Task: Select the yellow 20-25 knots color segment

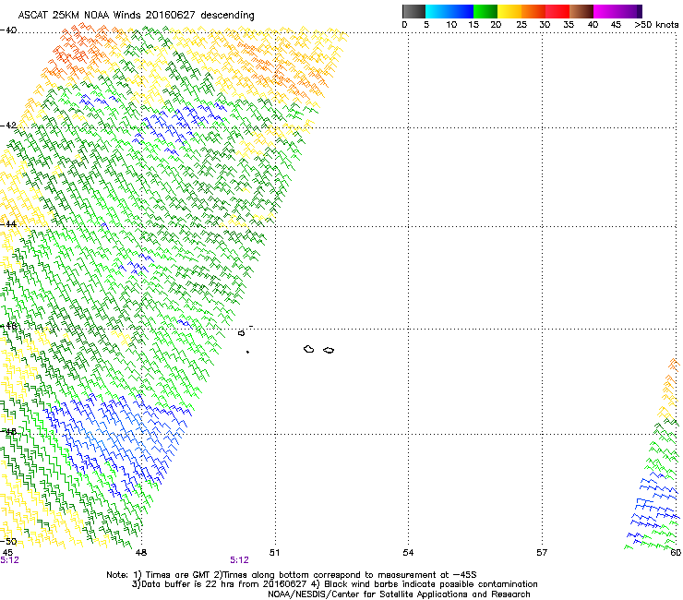Action: (509, 11)
